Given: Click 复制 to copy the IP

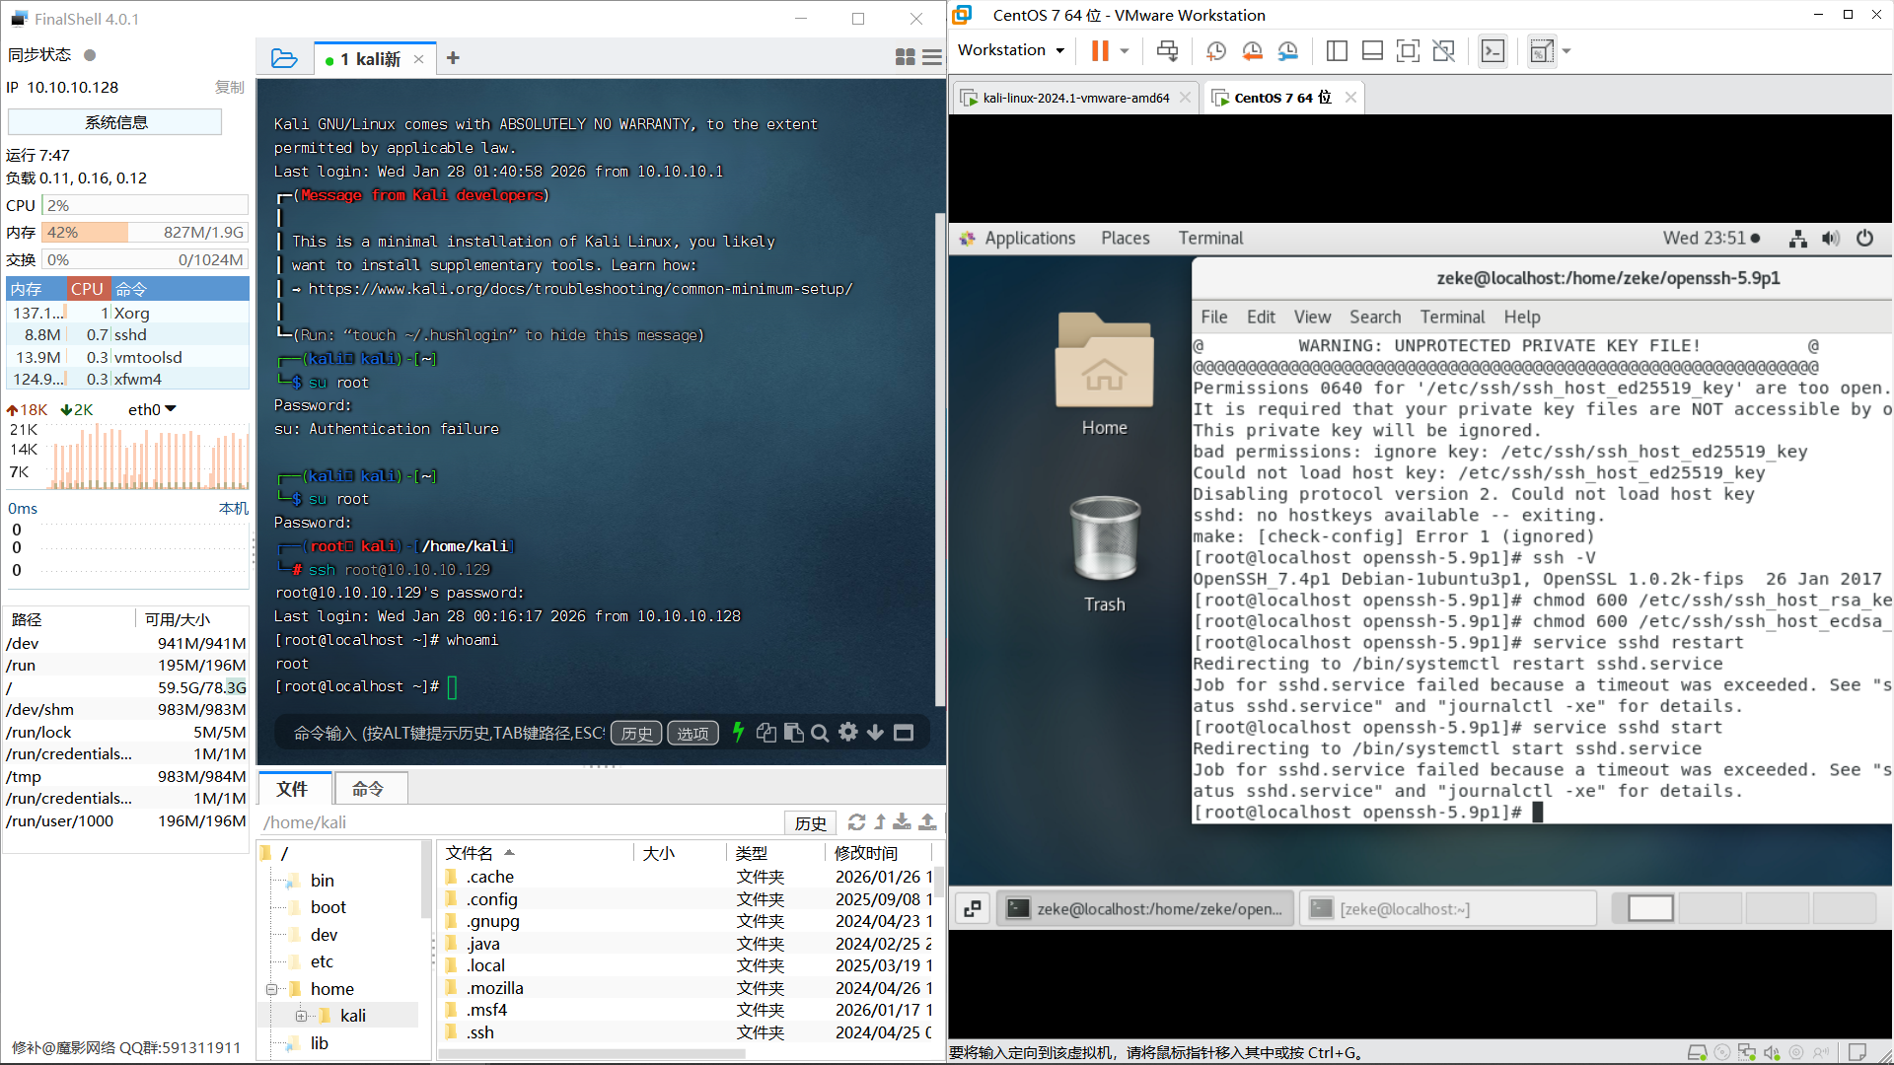Looking at the screenshot, I should click(x=229, y=88).
